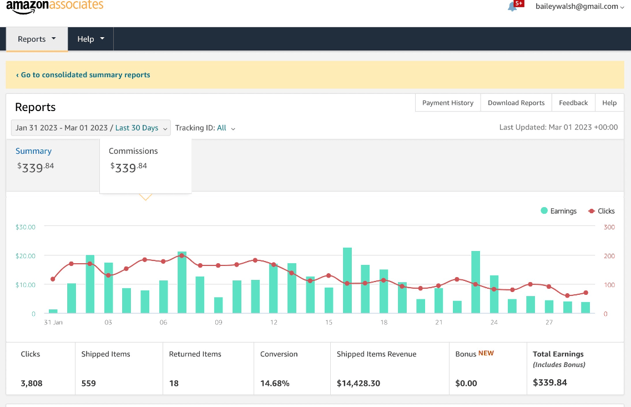Open the notifications bell icon
Image resolution: width=631 pixels, height=407 pixels.
pos(512,7)
